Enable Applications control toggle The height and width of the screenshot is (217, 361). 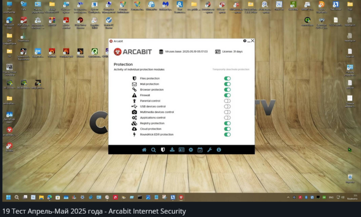(227, 118)
